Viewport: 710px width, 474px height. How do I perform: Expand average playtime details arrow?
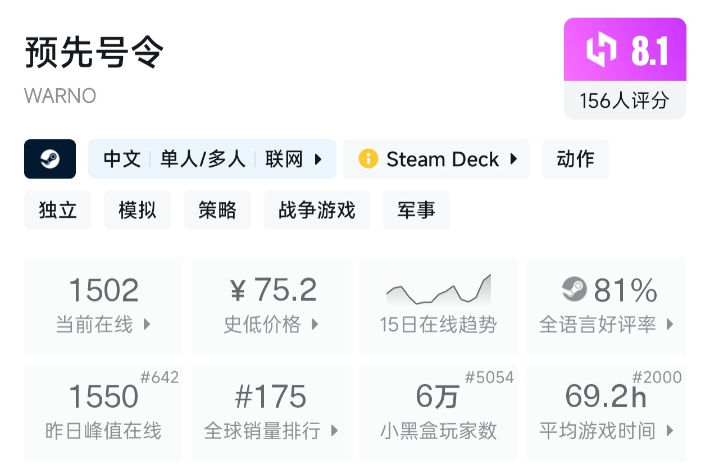(x=669, y=431)
